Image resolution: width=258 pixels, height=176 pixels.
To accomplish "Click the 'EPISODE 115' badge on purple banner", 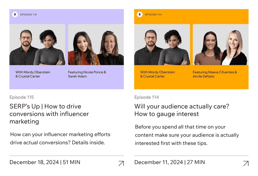I will (x=28, y=15).
